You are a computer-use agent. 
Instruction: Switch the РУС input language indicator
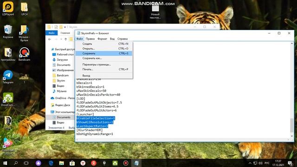267,163
